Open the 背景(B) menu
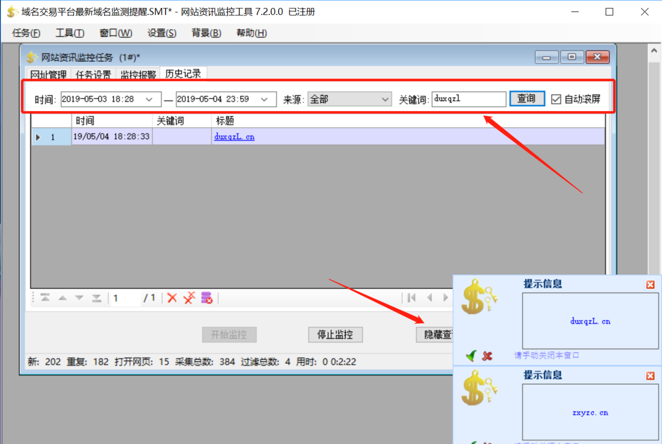This screenshot has height=444, width=662. tap(206, 33)
